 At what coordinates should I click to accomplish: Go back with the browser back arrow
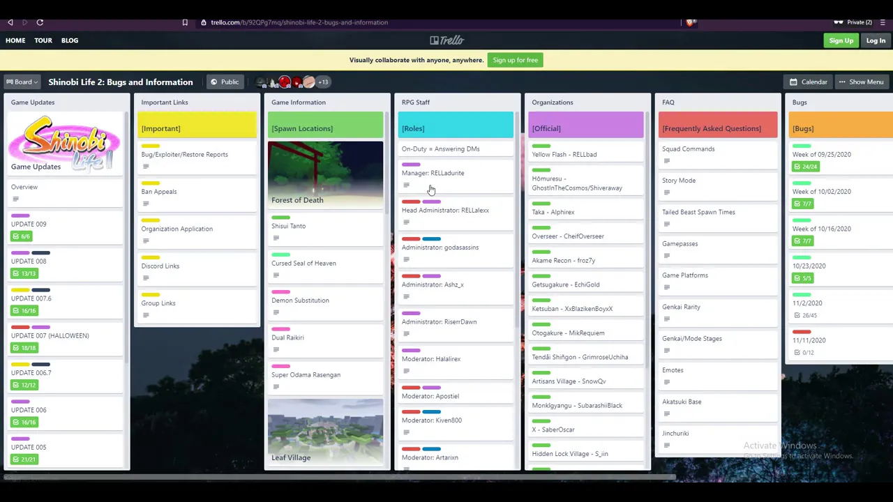[10, 22]
